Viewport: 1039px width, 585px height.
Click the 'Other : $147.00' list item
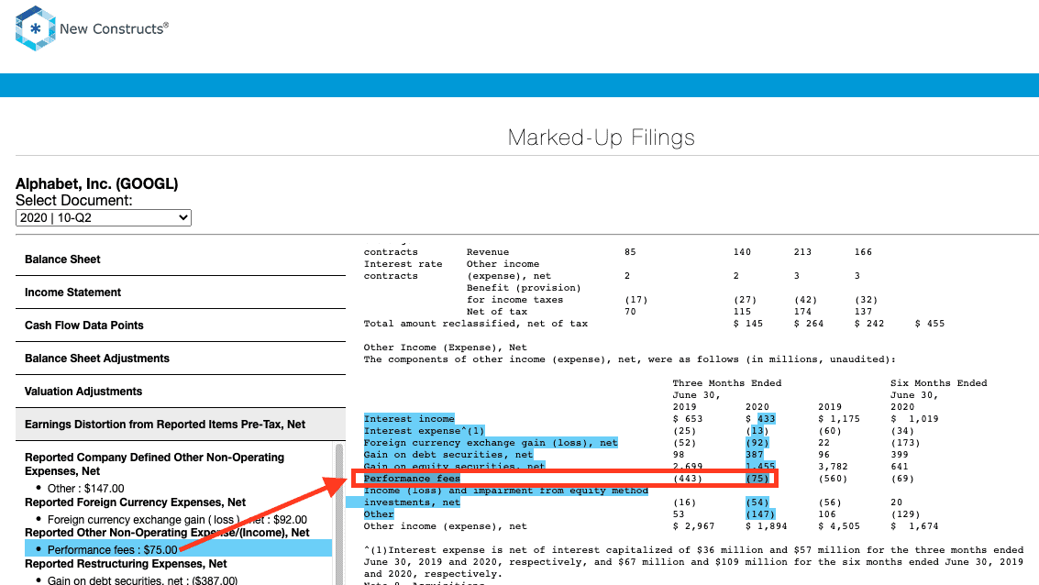[85, 489]
